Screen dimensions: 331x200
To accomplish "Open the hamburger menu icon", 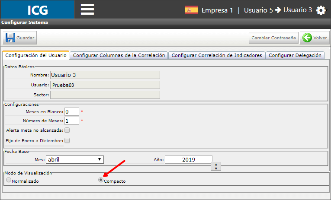I will (87, 10).
